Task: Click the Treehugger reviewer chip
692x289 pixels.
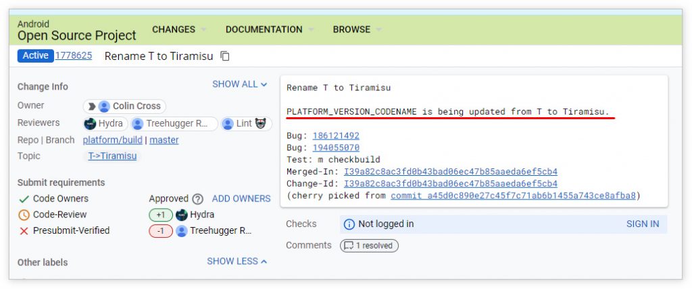Action: 174,123
